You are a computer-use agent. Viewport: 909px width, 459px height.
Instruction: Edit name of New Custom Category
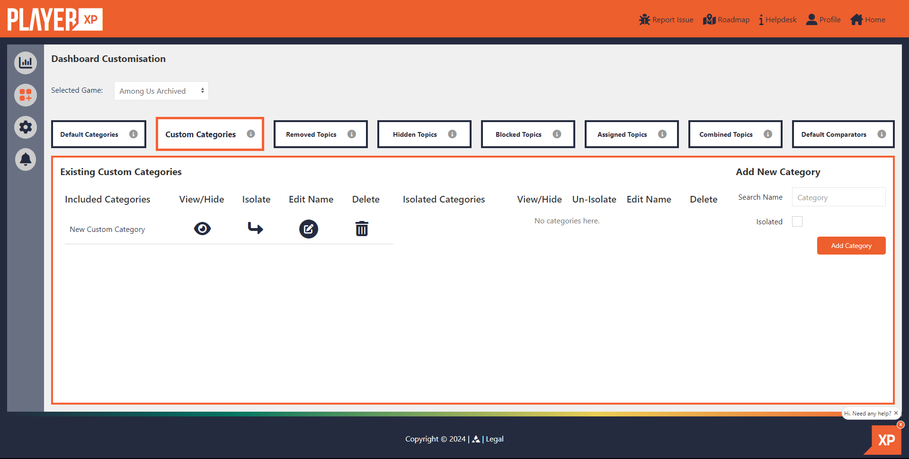pos(308,229)
